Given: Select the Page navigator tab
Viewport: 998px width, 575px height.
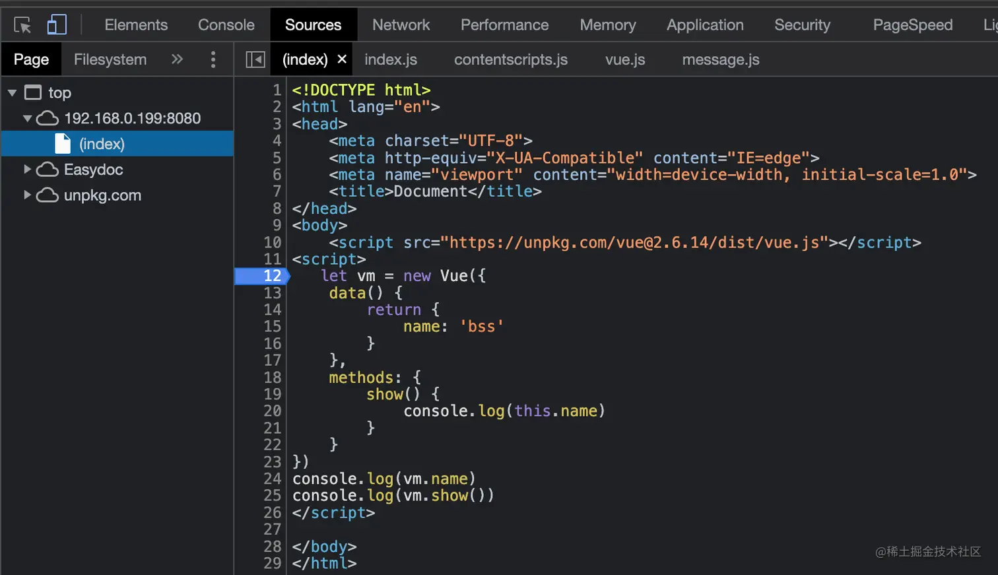Looking at the screenshot, I should click(31, 59).
